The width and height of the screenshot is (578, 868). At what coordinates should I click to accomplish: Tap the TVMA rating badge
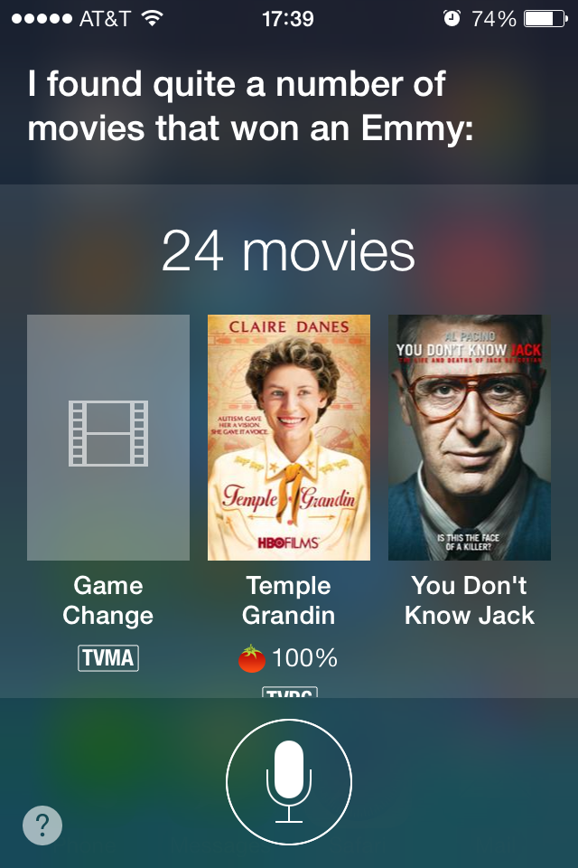tap(107, 657)
